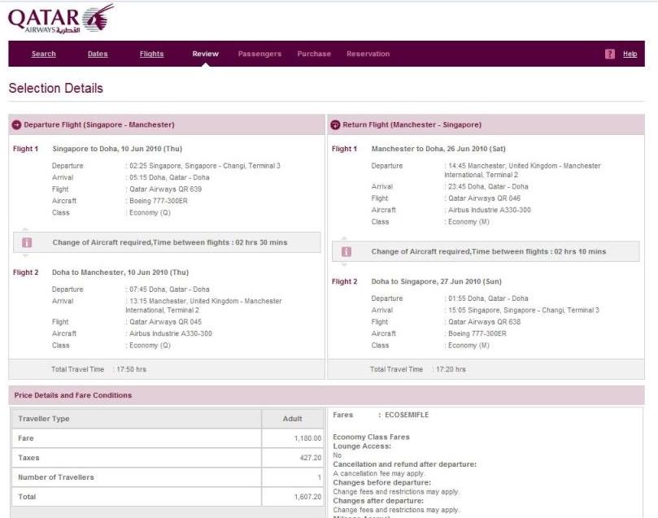Click flight number Qatar Airways QR 045

[165, 322]
